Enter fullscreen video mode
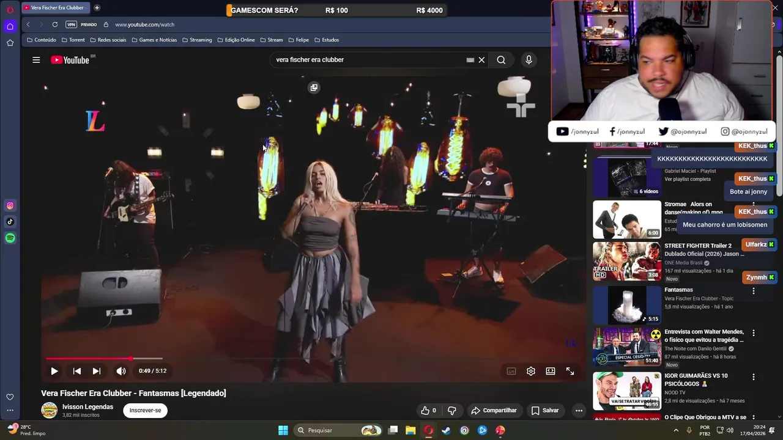This screenshot has width=783, height=440. [x=570, y=371]
